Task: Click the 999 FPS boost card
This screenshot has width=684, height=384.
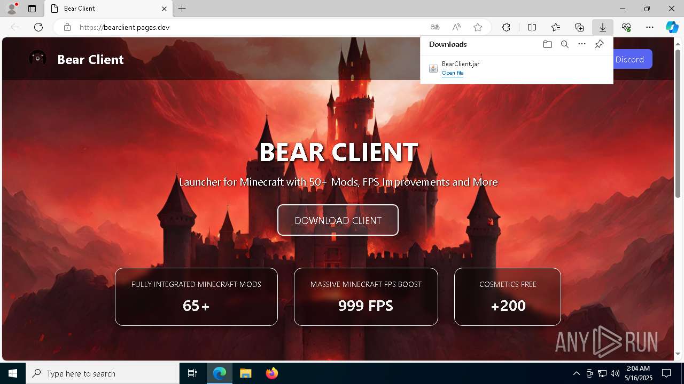Action: pyautogui.click(x=366, y=297)
